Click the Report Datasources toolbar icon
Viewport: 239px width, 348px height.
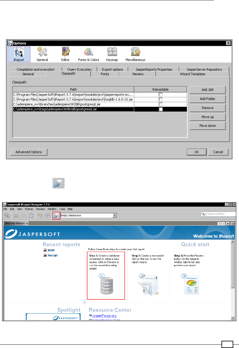[56, 215]
